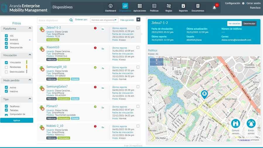Check the Pendientes filter
Viewport: 263px width, 148px height.
[6, 67]
